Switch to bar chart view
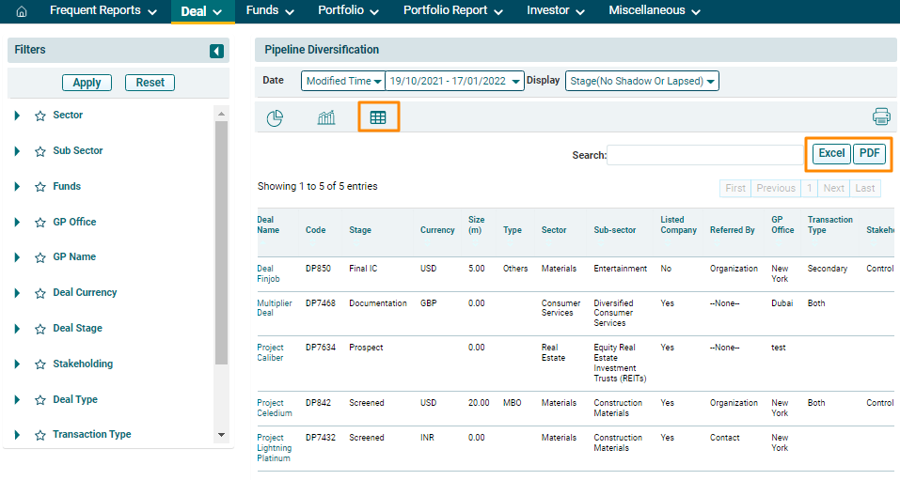The image size is (900, 480). 326,117
